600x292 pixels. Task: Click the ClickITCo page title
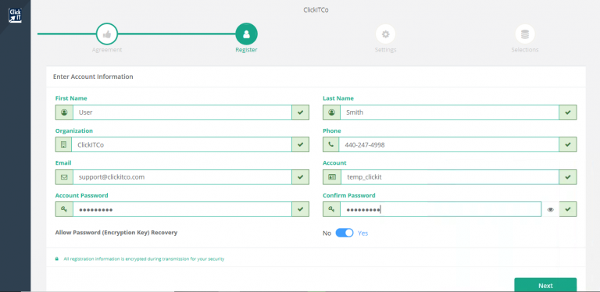(316, 10)
